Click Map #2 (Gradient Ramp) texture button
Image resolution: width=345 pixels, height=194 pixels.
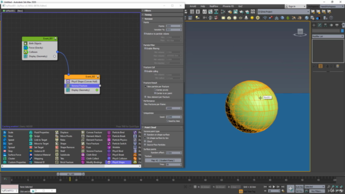click(163, 161)
